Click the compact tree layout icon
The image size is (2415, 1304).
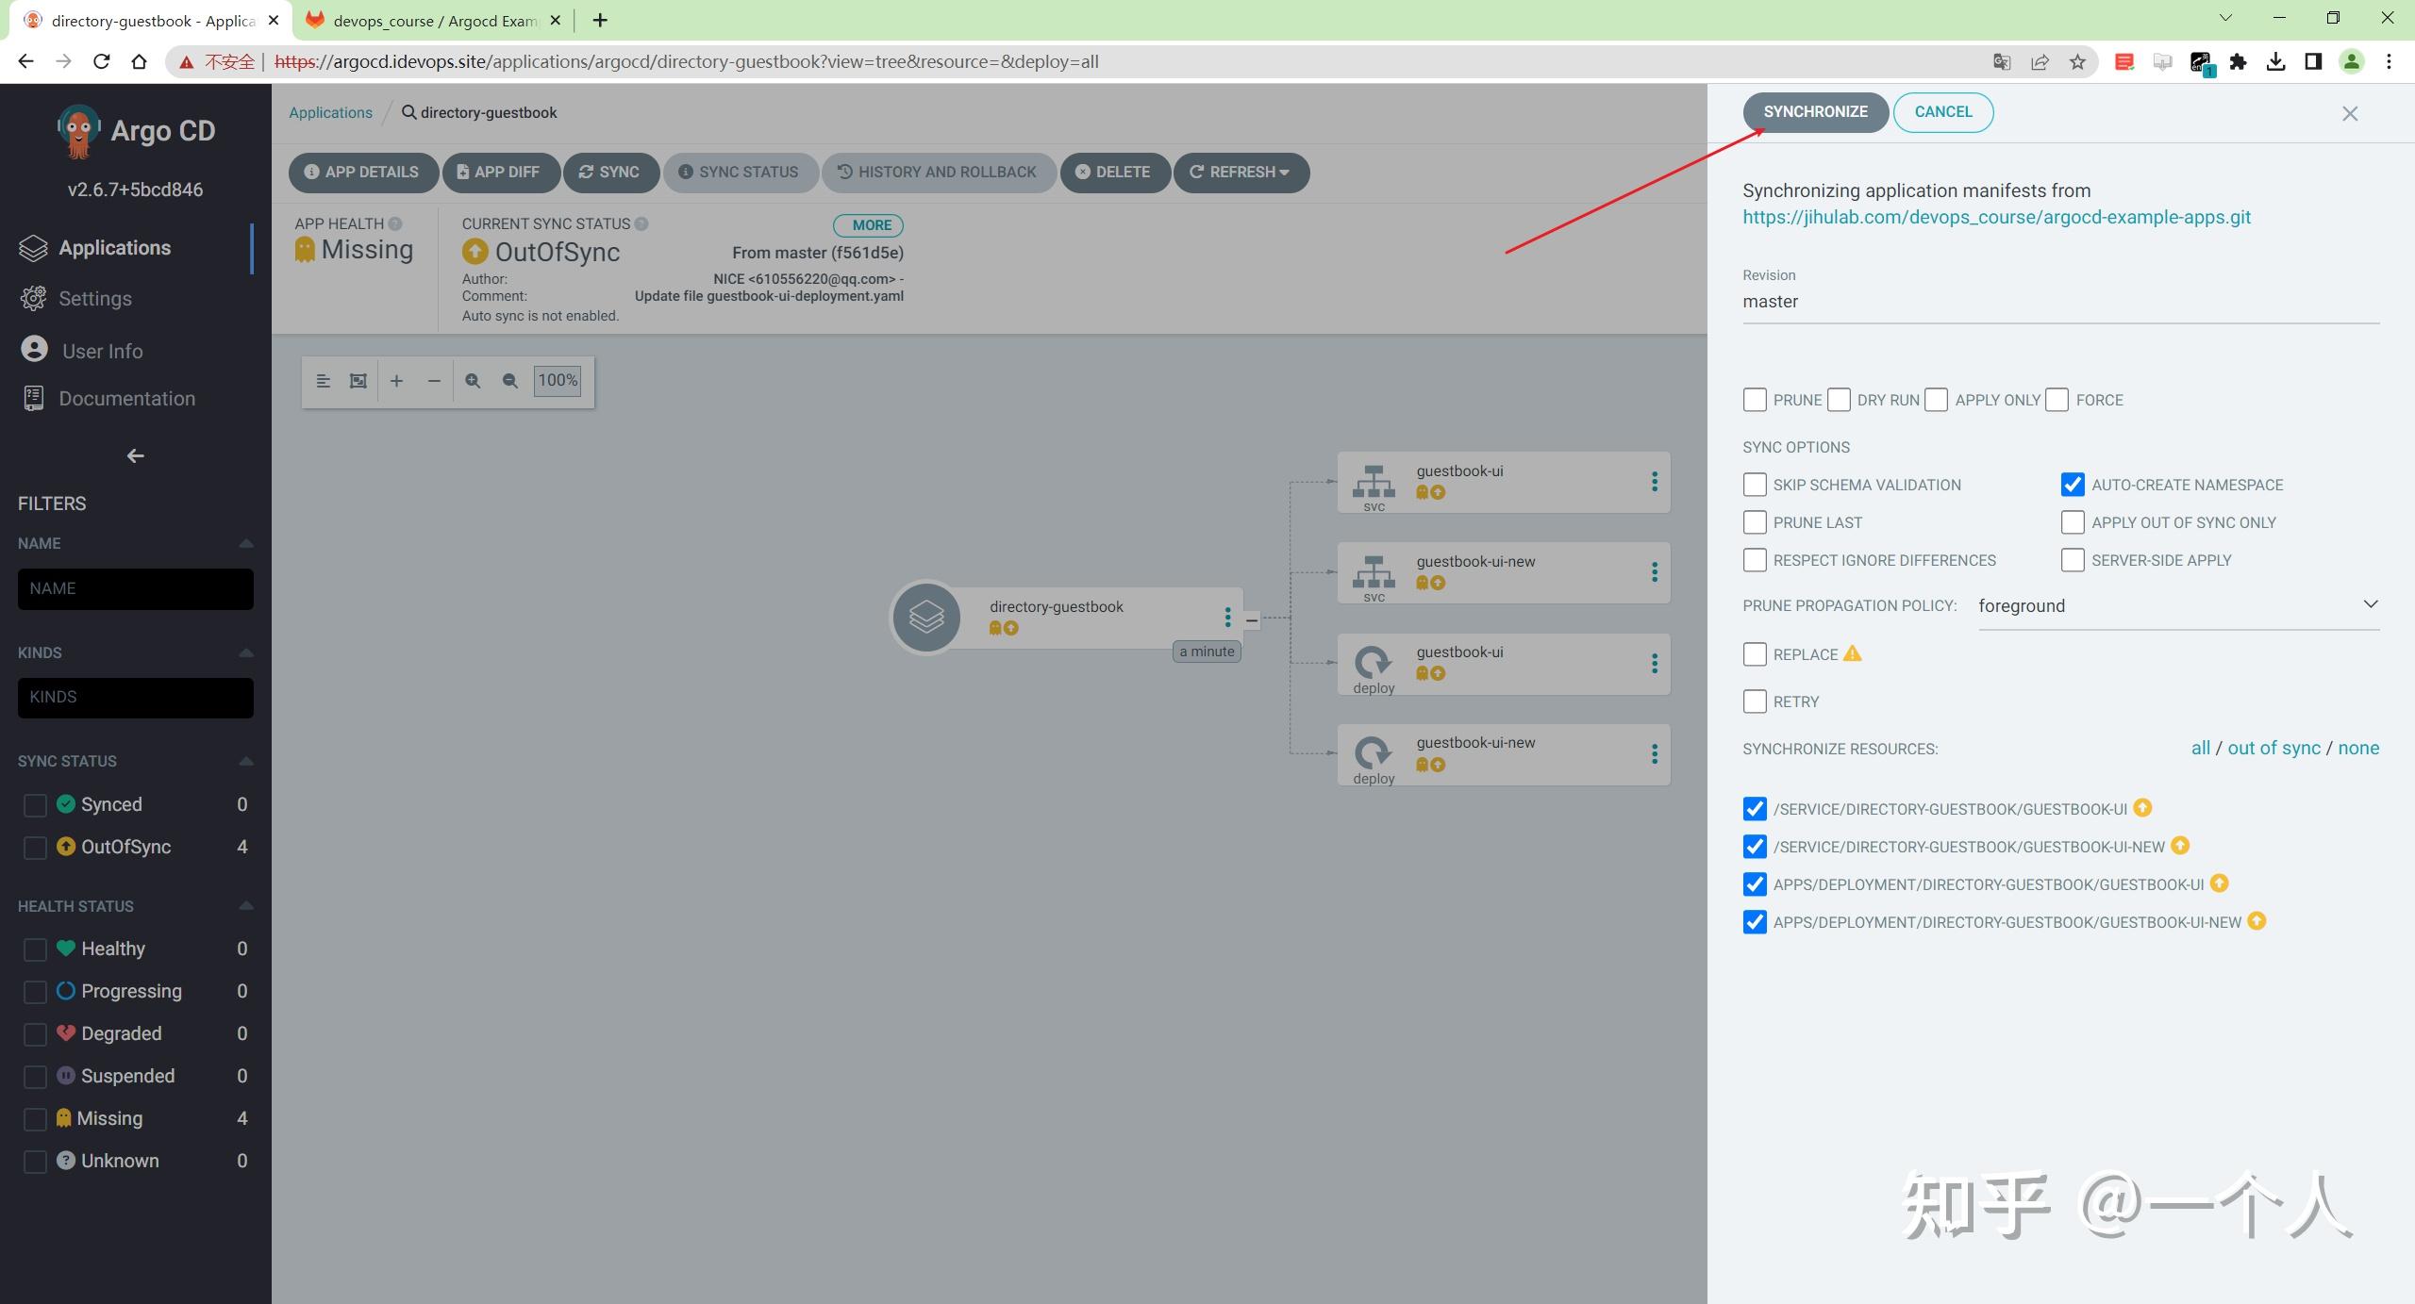click(x=323, y=381)
